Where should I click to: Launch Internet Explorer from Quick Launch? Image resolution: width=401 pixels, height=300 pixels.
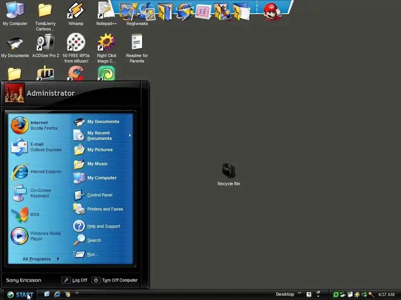click(x=57, y=294)
